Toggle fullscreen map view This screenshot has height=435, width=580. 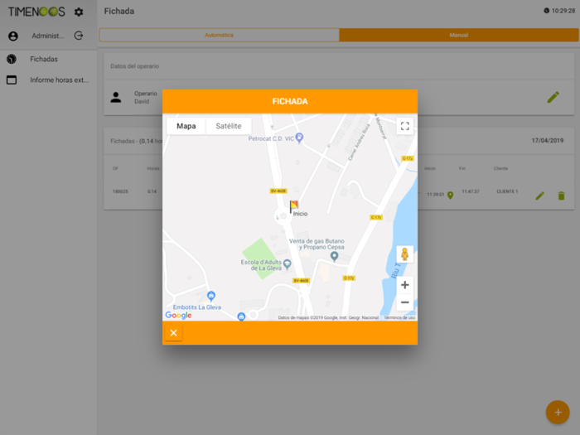click(x=404, y=126)
